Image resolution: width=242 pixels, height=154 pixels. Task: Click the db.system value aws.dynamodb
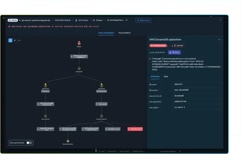pos(197,90)
